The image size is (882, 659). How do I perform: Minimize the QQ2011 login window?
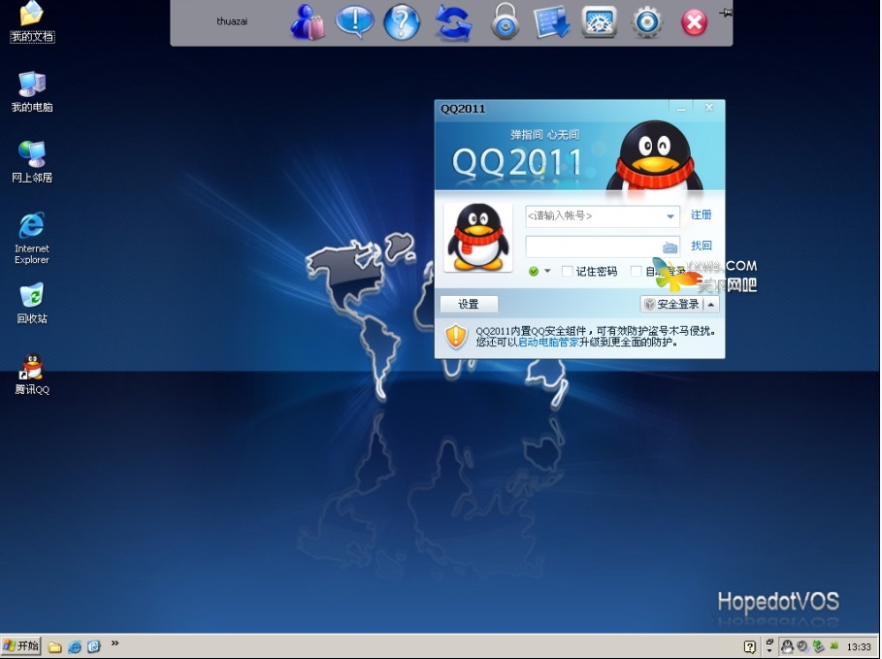click(681, 108)
